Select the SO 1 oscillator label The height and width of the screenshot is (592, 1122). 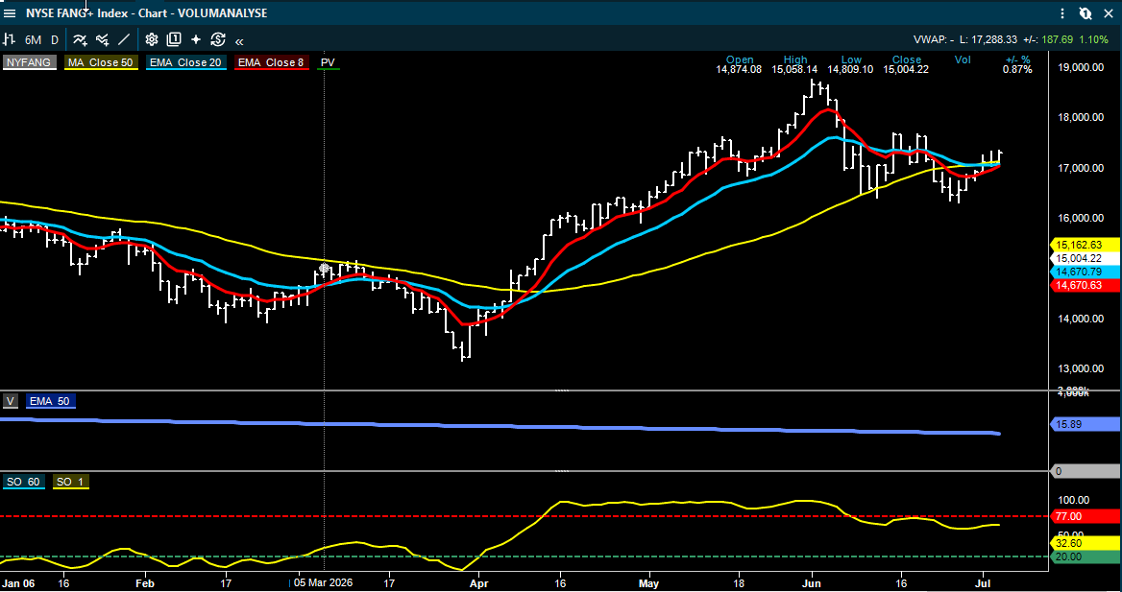[70, 482]
